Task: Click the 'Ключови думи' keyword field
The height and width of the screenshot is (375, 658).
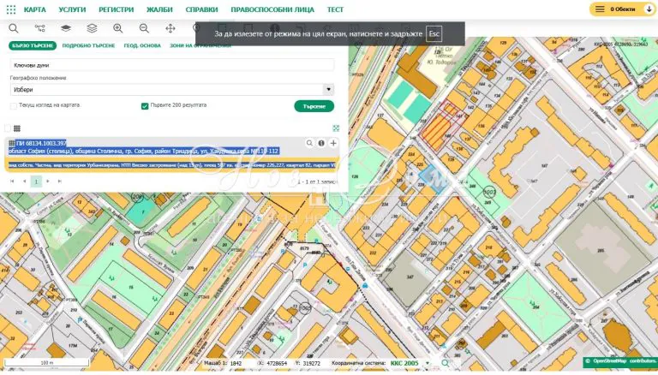Action: coord(171,64)
